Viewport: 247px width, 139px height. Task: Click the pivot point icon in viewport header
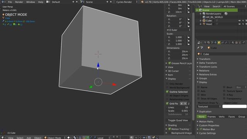(x=74, y=137)
